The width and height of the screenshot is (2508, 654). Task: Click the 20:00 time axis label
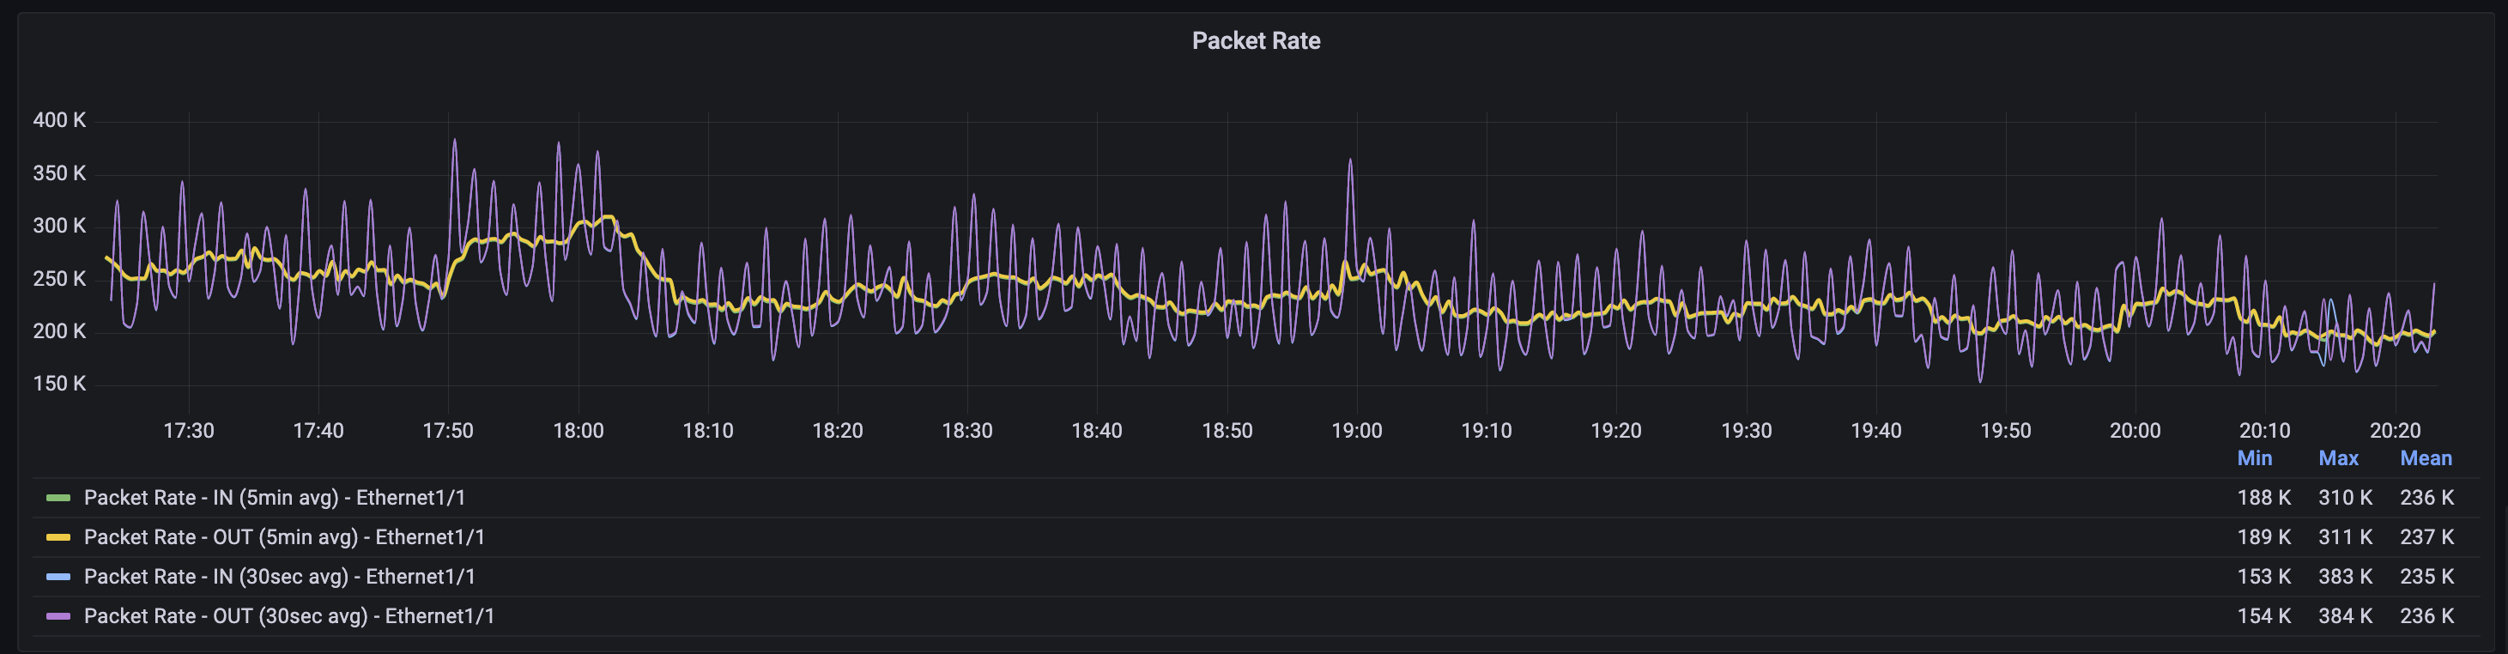(2135, 431)
